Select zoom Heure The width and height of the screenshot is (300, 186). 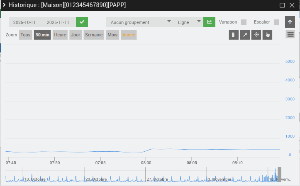[60, 35]
